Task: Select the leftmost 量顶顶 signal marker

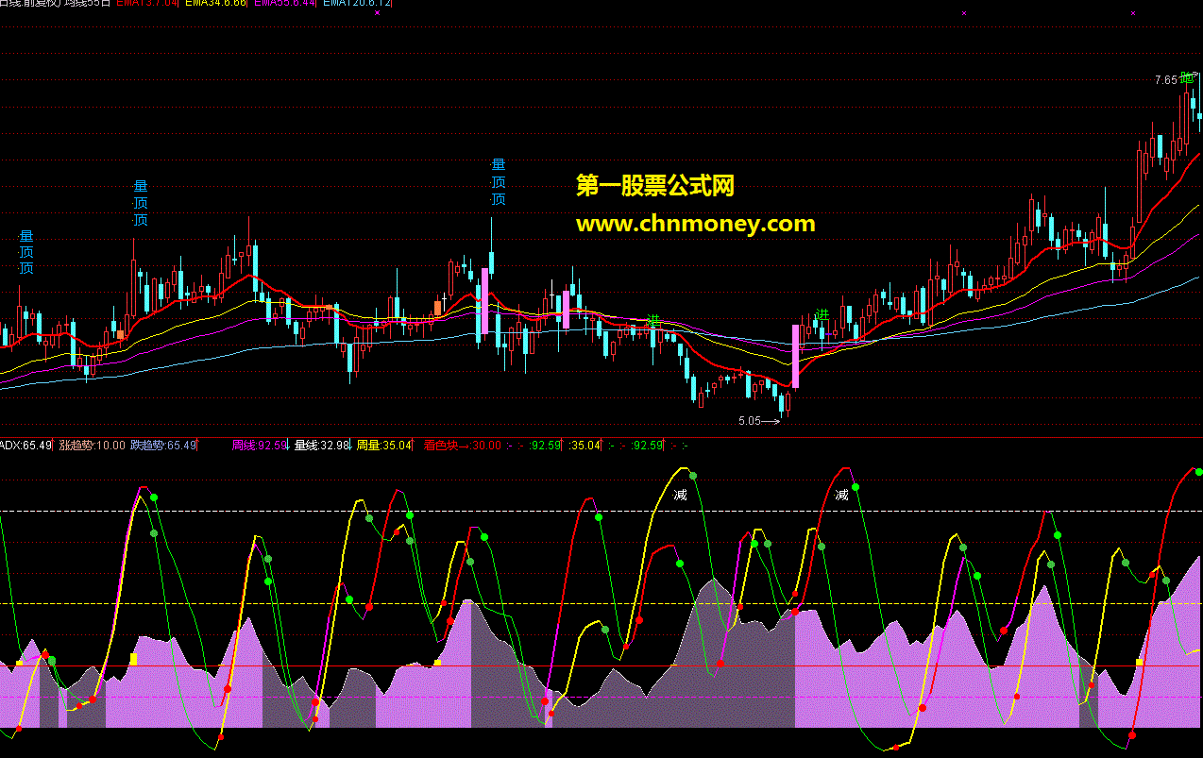Action: [x=25, y=252]
